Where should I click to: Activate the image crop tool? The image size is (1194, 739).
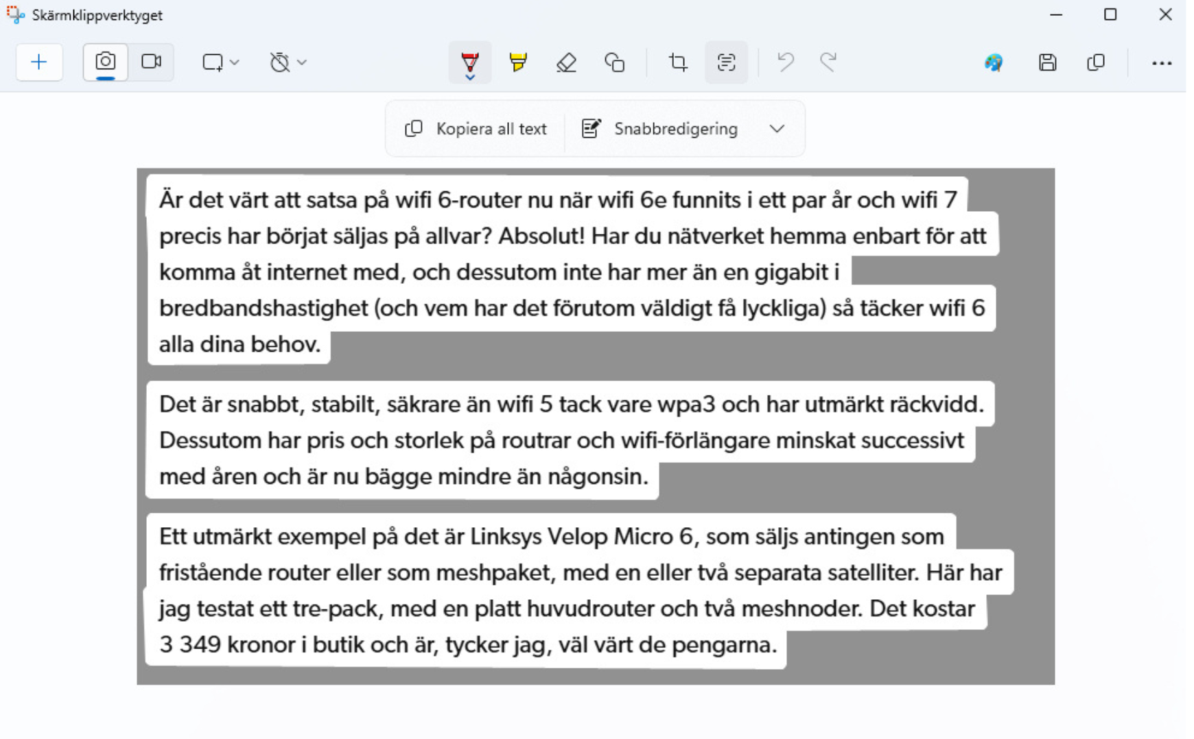coord(678,62)
